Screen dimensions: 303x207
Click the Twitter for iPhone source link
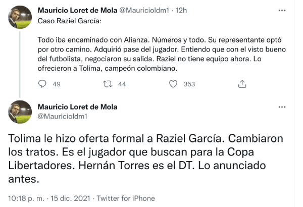click(124, 196)
